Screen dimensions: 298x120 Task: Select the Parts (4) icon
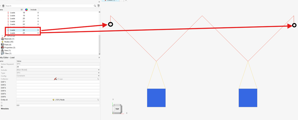pos(2,45)
